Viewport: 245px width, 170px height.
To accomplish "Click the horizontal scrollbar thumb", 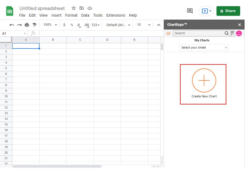I will pos(57,167).
